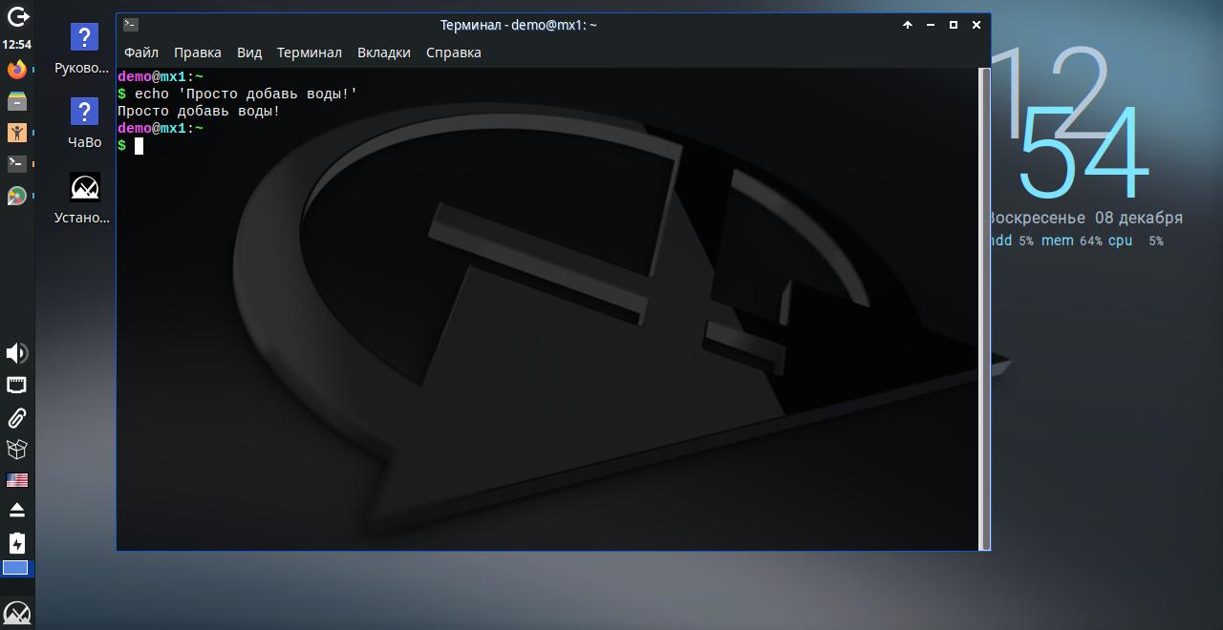The image size is (1223, 630).
Task: Click the volume speaker icon
Action: 16,353
